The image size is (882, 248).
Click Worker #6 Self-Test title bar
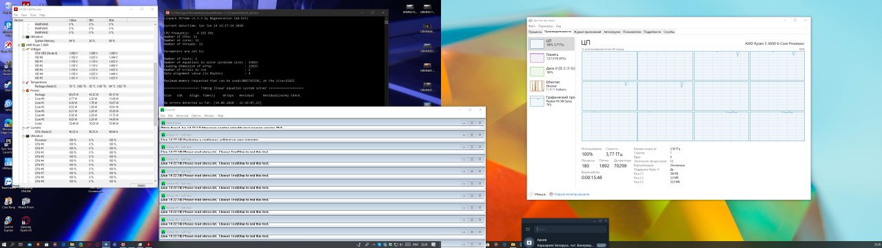[x=322, y=196]
